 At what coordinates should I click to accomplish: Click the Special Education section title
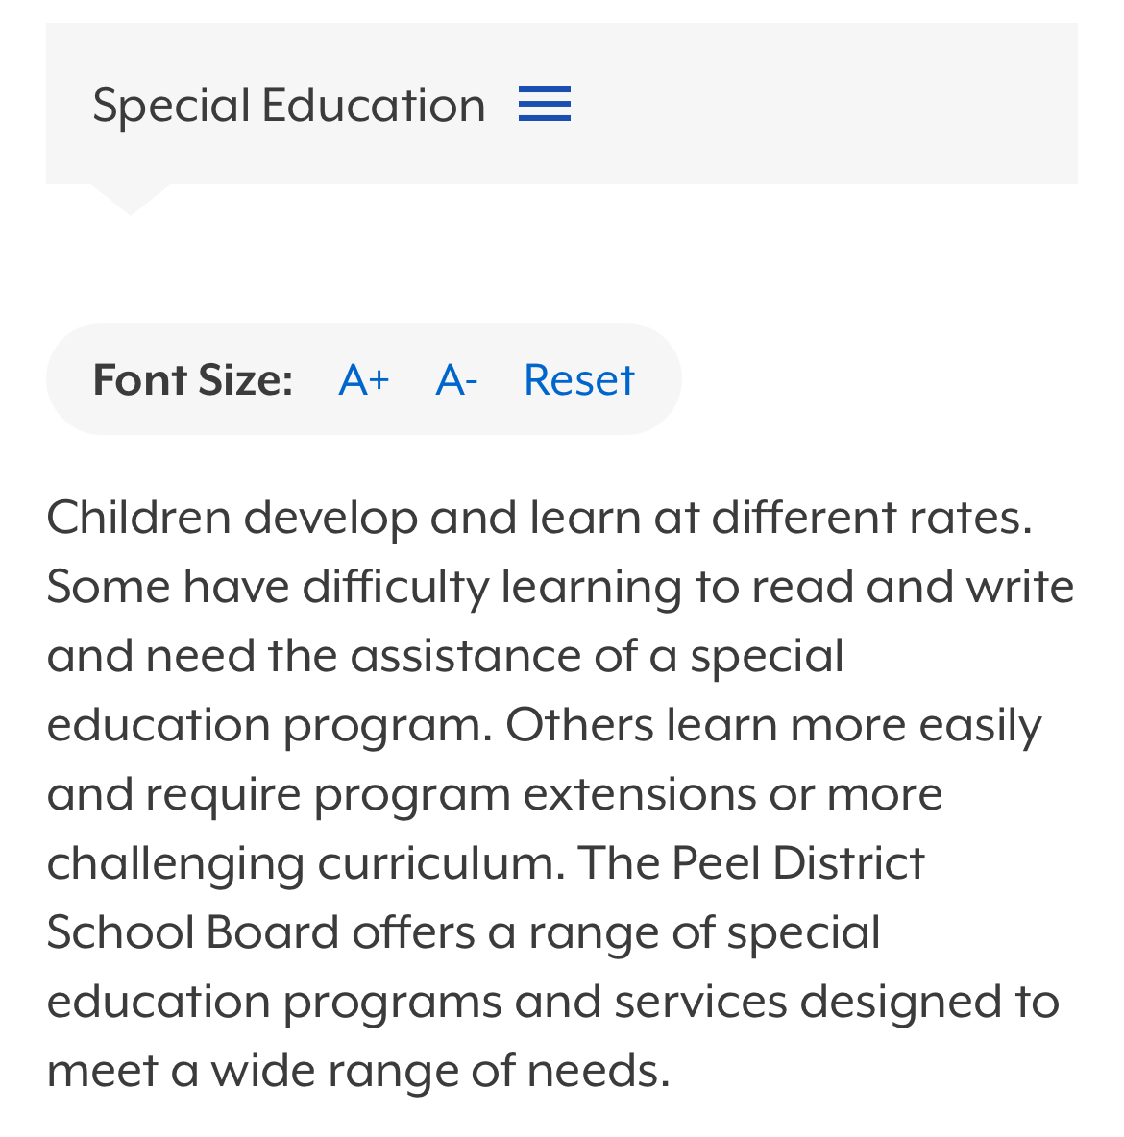point(289,106)
